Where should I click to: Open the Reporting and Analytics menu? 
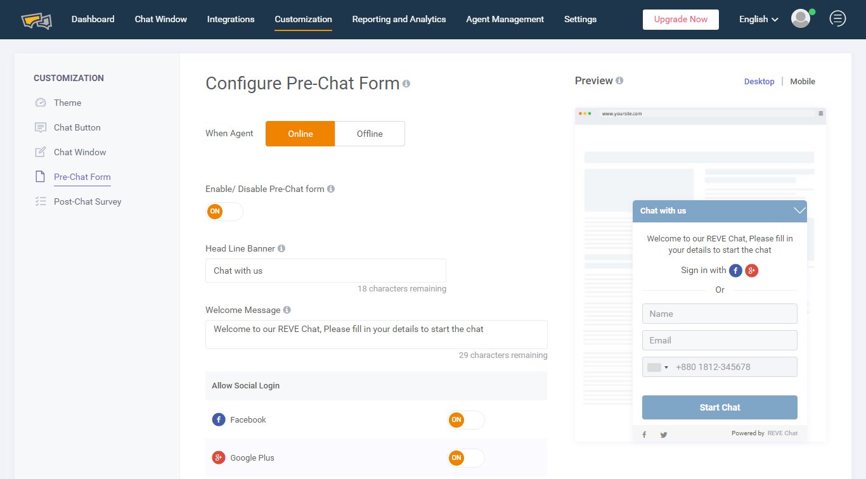(x=399, y=19)
